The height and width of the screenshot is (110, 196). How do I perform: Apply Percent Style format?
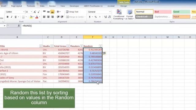(96, 17)
